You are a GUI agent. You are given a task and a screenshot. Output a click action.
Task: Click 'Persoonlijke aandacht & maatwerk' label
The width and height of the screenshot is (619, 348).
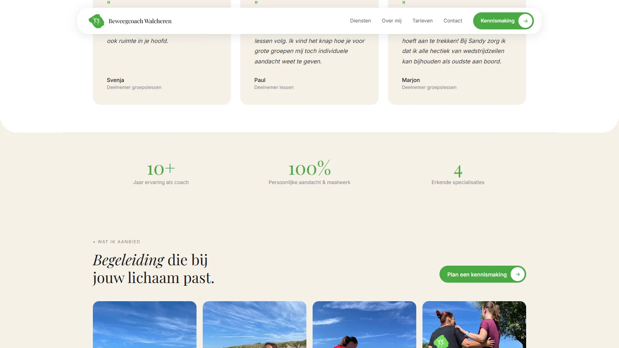pyautogui.click(x=309, y=183)
